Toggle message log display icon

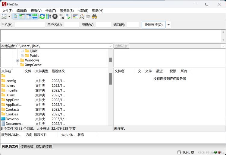16,17
